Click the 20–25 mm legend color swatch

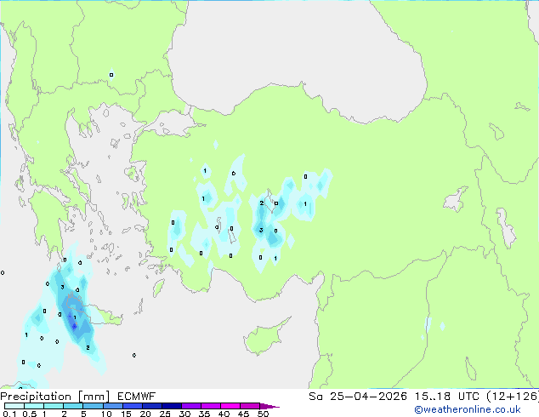pos(151,406)
